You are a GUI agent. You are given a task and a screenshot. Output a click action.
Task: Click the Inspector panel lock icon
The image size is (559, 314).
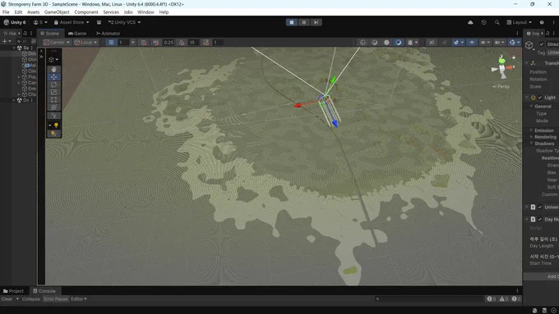547,34
